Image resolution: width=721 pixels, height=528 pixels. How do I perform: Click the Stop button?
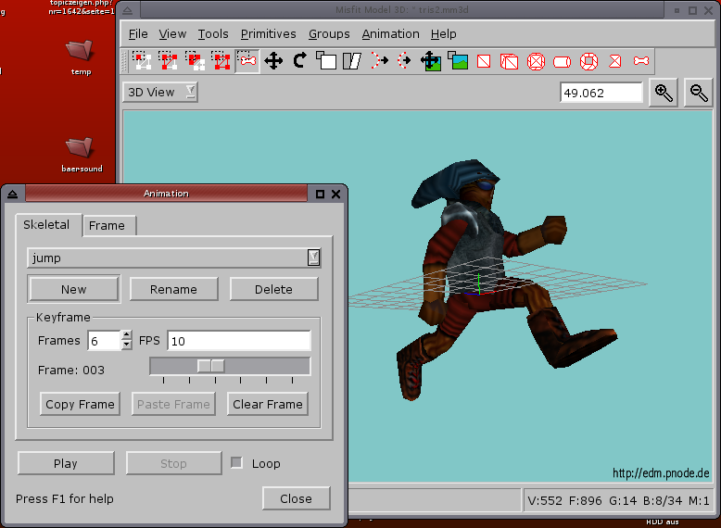173,463
